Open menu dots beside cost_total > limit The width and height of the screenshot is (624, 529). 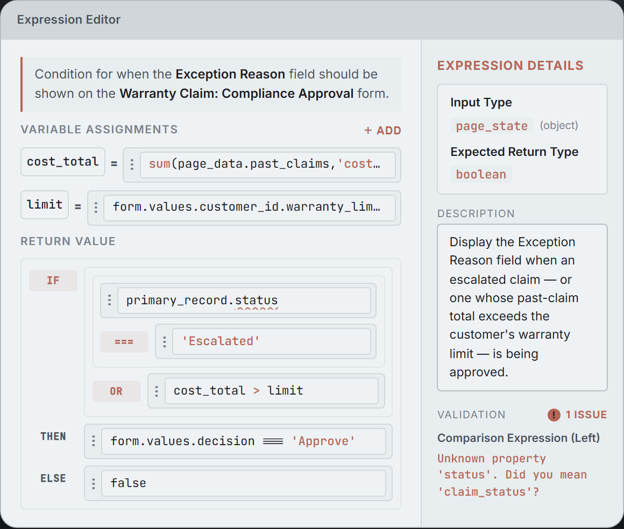[x=157, y=391]
